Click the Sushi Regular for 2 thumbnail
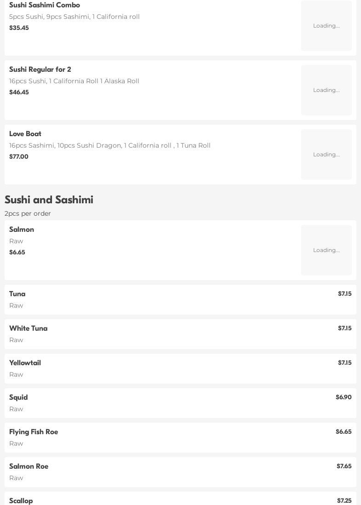 [x=326, y=90]
